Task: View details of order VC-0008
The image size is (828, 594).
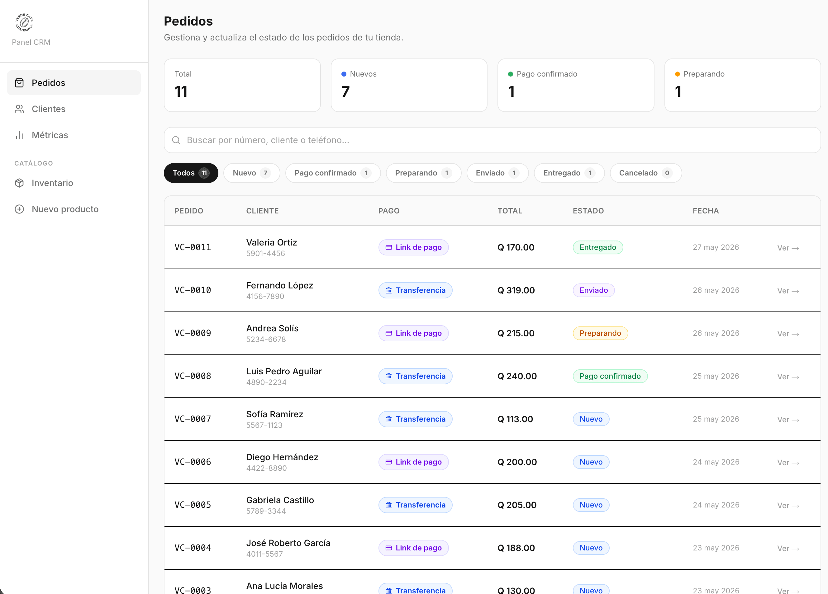Action: click(788, 377)
